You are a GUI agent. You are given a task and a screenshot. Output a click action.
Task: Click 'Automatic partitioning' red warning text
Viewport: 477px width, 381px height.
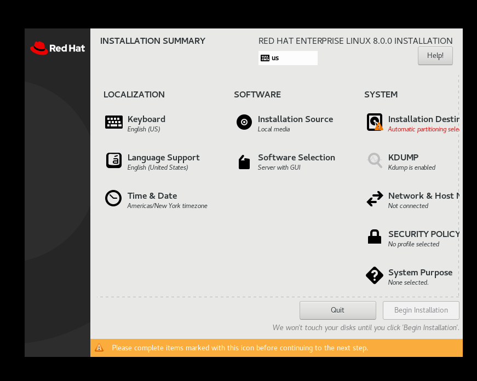pyautogui.click(x=424, y=129)
